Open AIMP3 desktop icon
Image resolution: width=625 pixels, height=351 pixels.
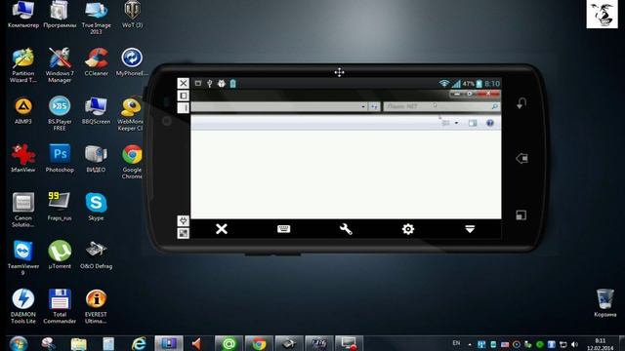[x=23, y=110]
